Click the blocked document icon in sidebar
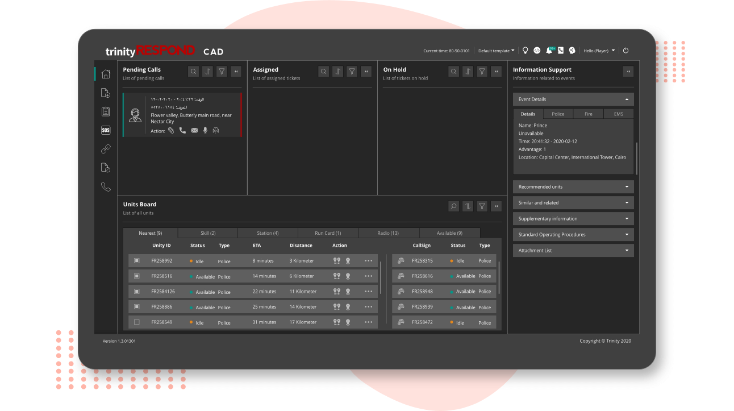Screen dimensions: 734x411 pos(106,168)
